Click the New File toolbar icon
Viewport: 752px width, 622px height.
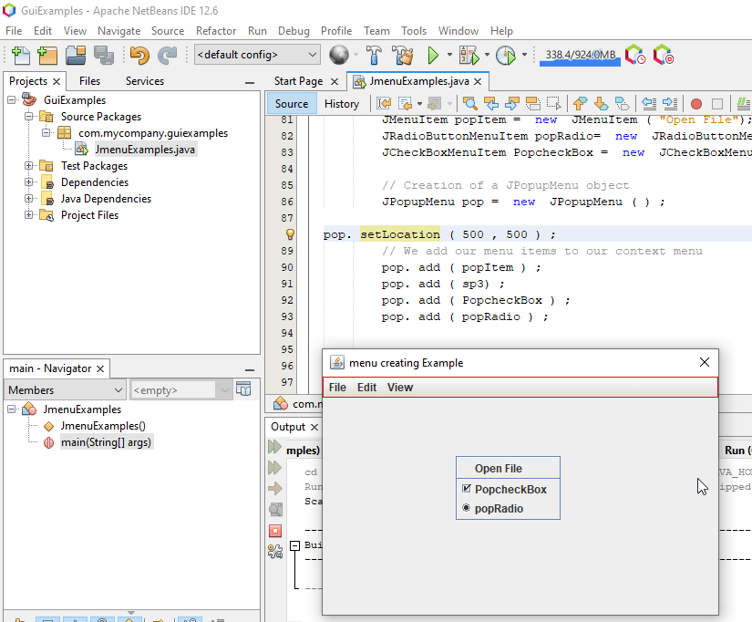[20, 56]
